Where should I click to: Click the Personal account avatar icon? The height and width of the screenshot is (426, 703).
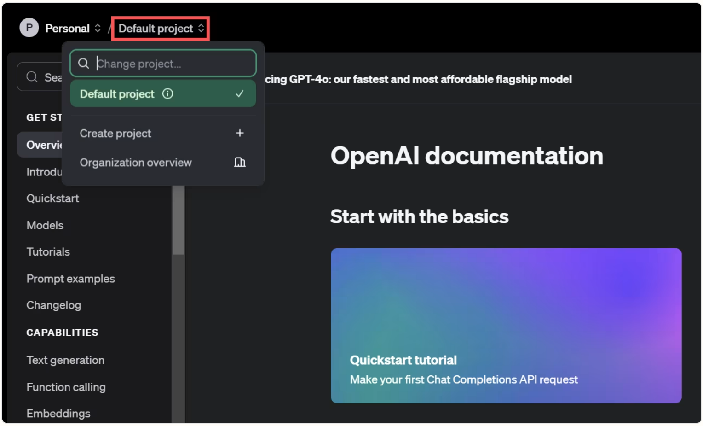[x=29, y=28]
